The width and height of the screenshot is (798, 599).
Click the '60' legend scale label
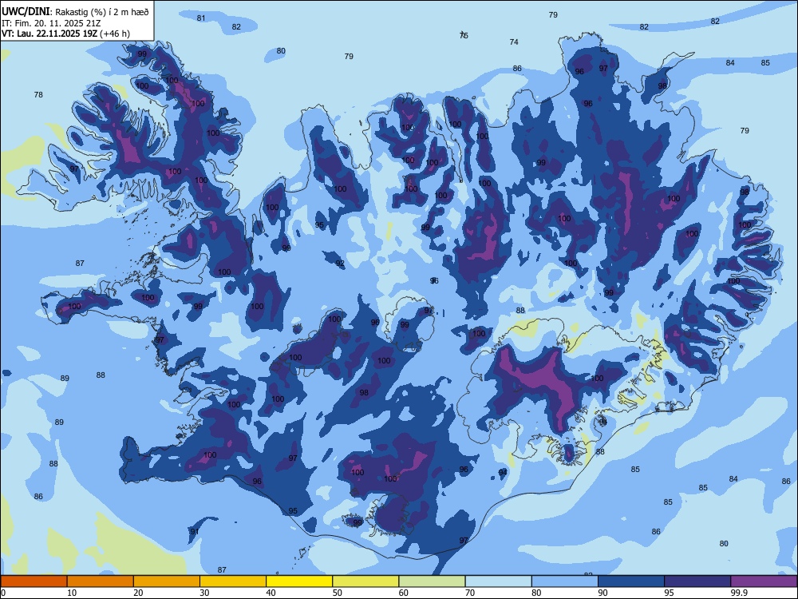point(404,593)
